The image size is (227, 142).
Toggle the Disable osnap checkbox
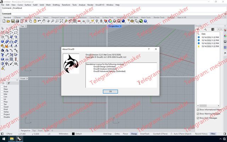tap(2, 117)
